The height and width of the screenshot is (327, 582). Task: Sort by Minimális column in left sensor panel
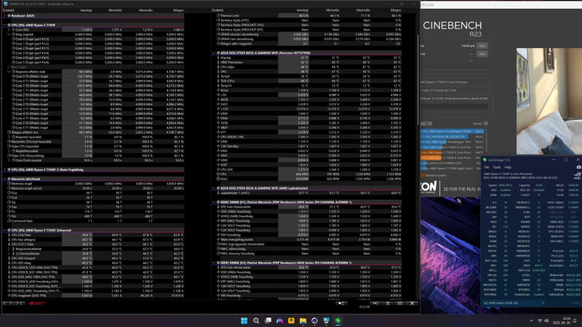coord(115,10)
